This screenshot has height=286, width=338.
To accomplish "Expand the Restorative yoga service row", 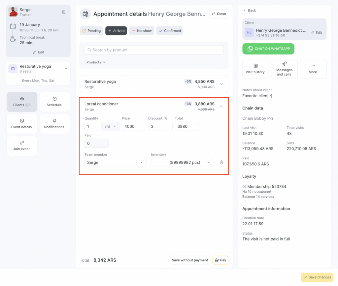I will [x=221, y=84].
